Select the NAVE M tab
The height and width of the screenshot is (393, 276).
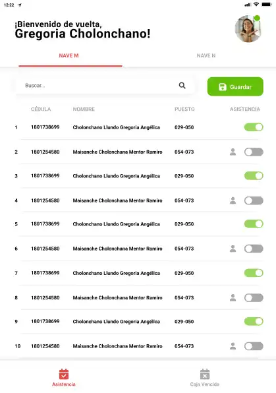pos(69,55)
